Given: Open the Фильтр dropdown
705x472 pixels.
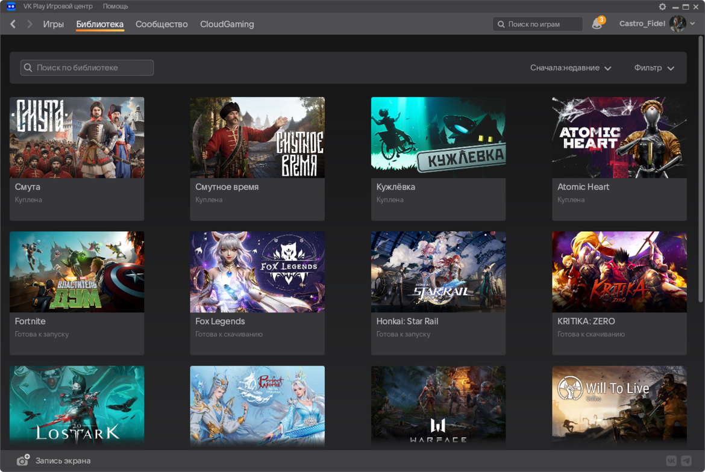Looking at the screenshot, I should click(654, 68).
